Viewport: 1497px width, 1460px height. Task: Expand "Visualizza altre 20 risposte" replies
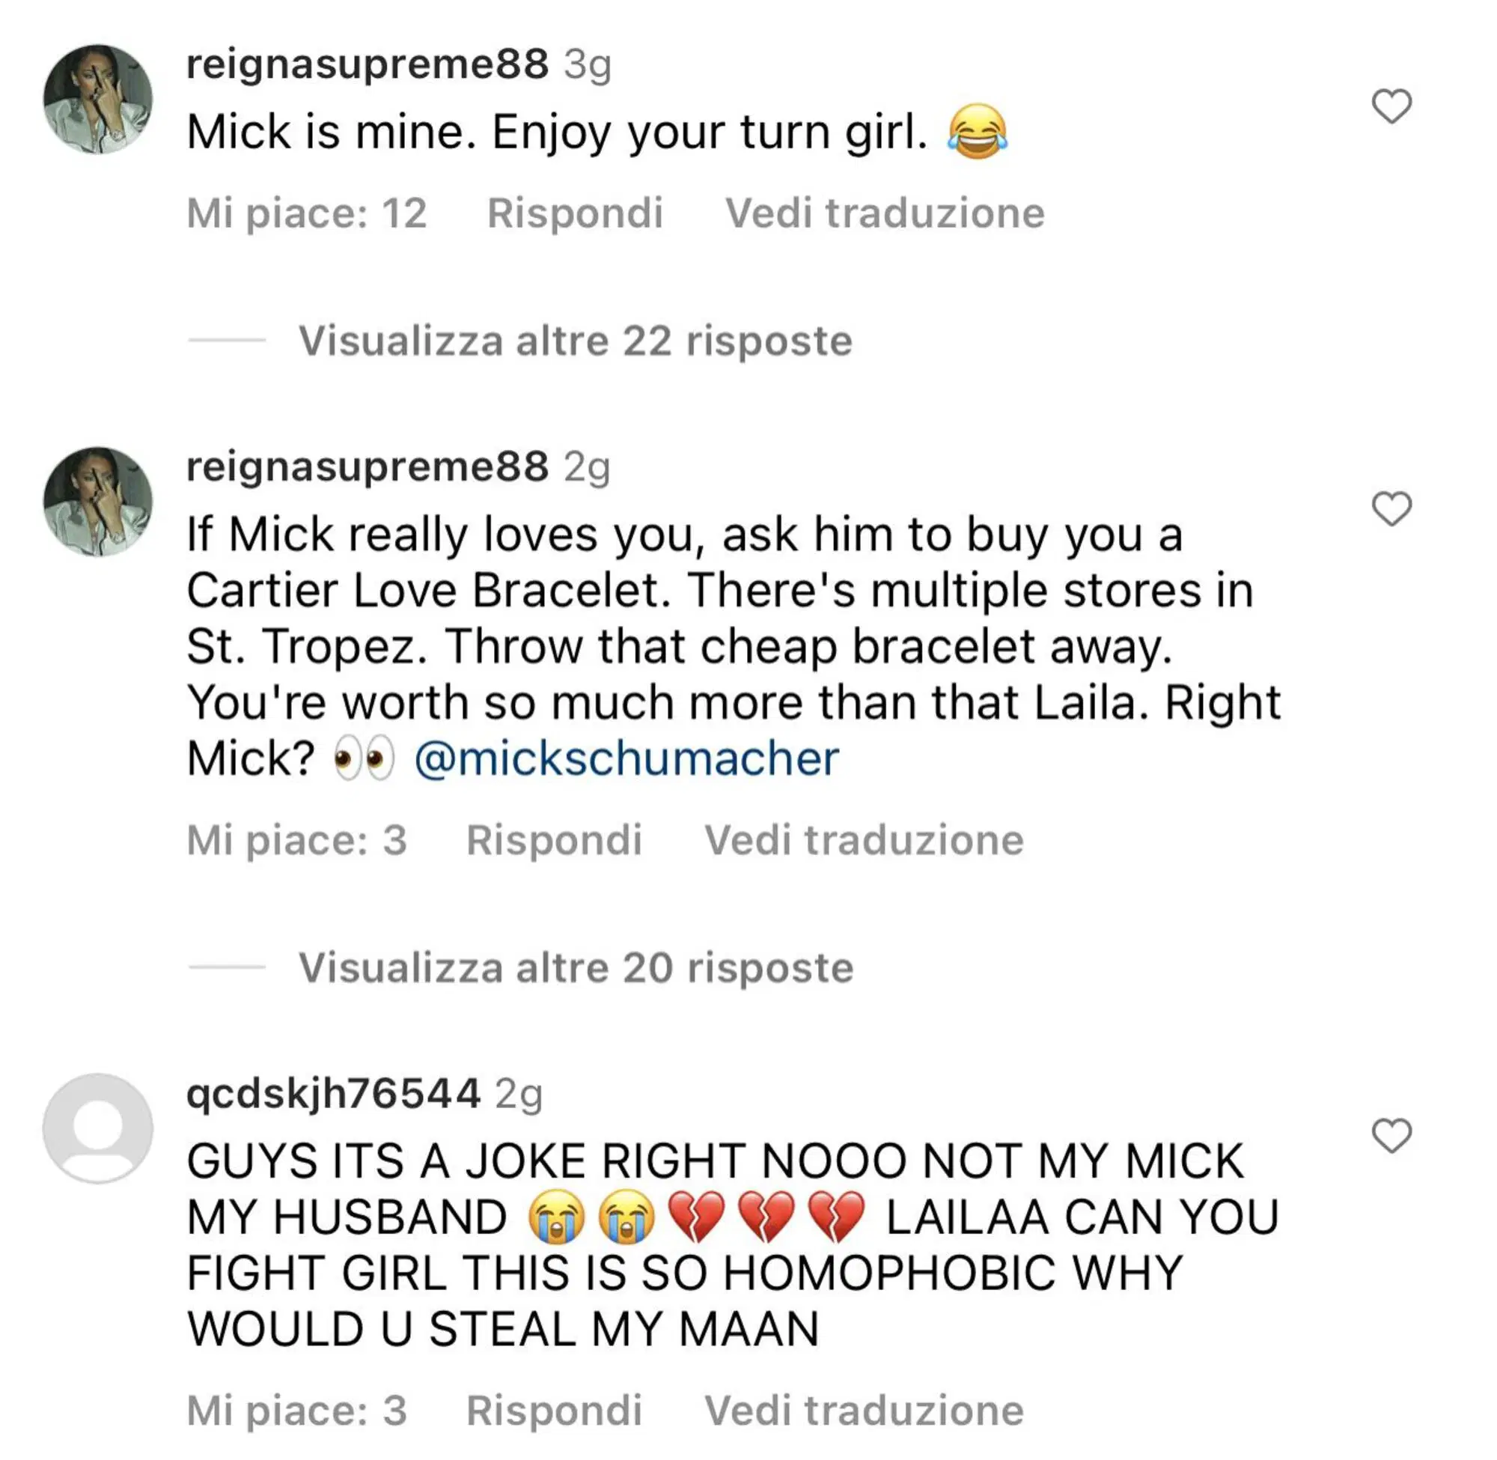575,967
